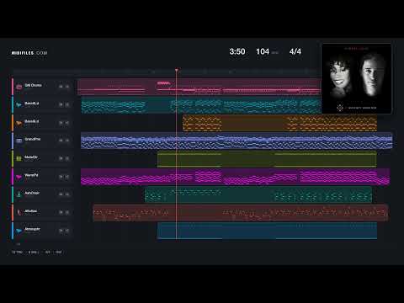Click the saxophone track icon

[x=19, y=212]
